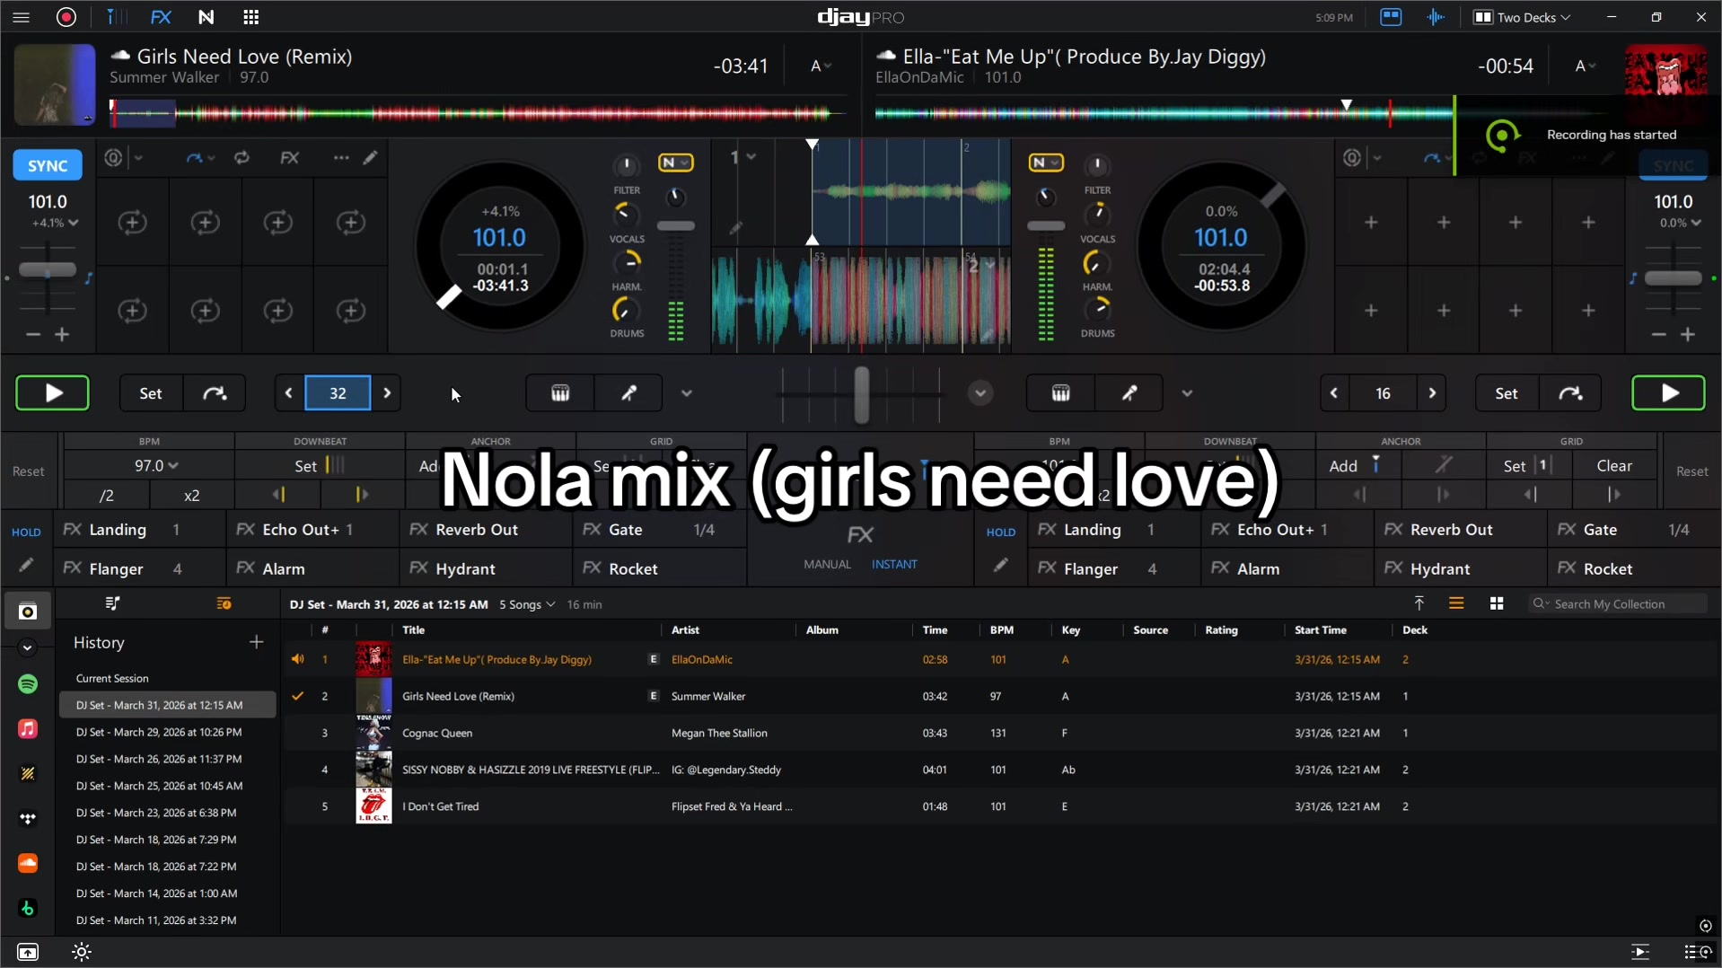Viewport: 1722px width, 968px height.
Task: Toggle SYNC on the left deck
Action: (x=48, y=166)
